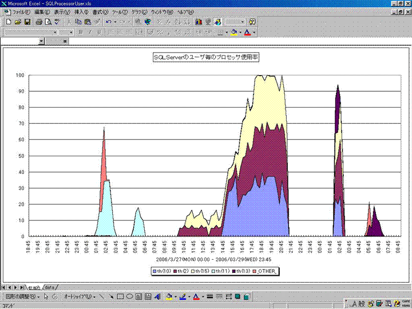Image resolution: width=412 pixels, height=309 pixels.
Task: Open the Chart Wizard icon
Action: click(199, 22)
